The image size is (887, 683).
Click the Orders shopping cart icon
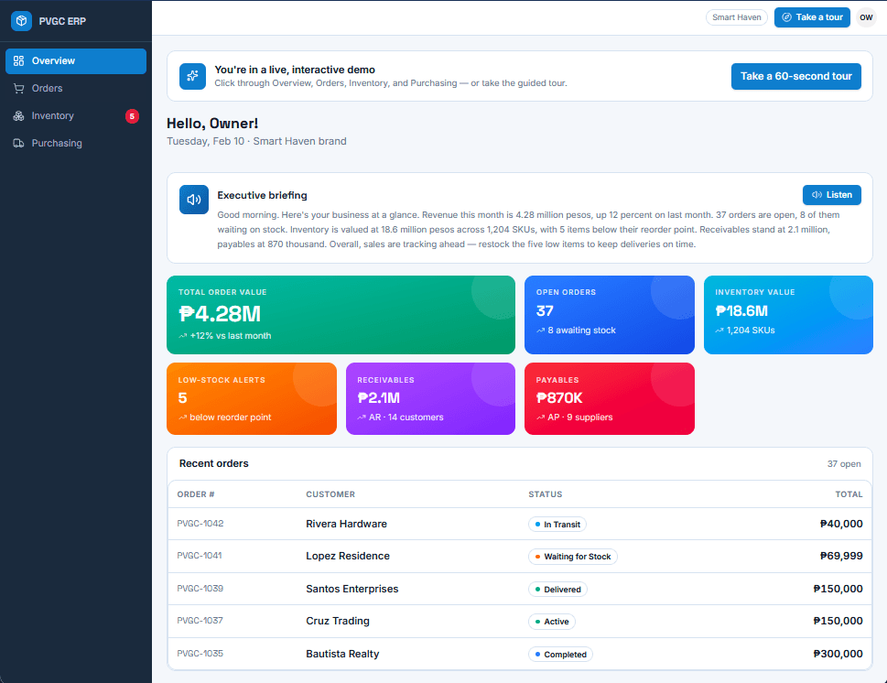(18, 88)
